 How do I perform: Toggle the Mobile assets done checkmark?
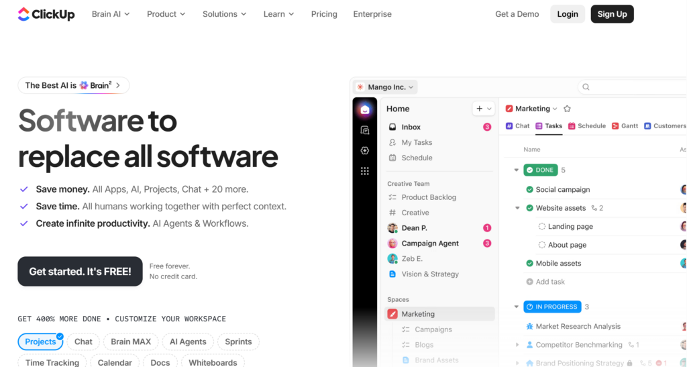pos(530,263)
